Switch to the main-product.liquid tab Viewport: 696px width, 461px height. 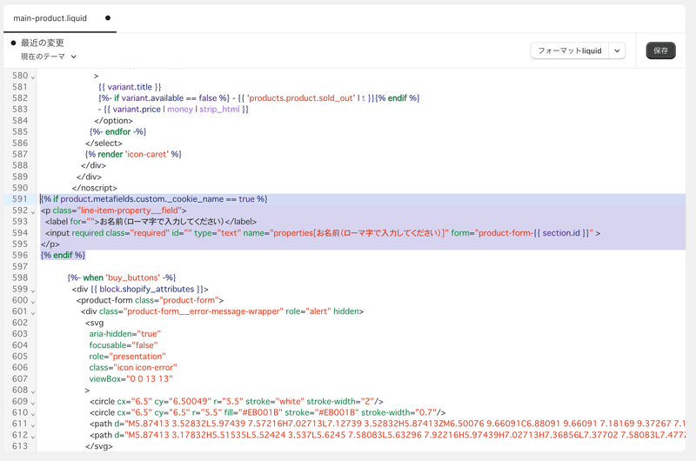click(x=50, y=17)
